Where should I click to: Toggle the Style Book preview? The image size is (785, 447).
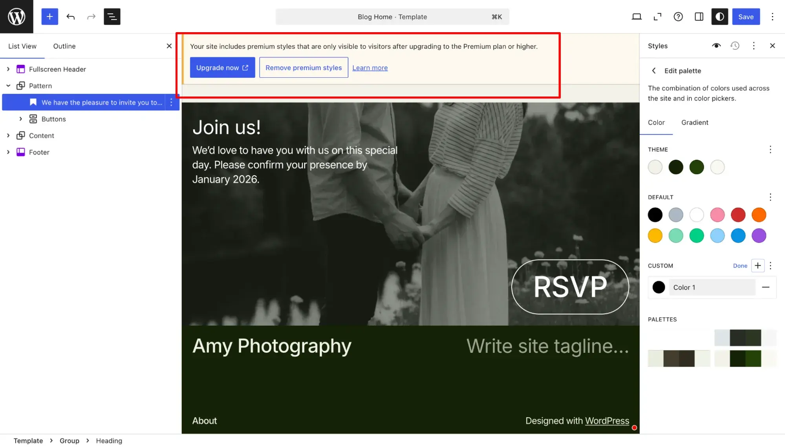[716, 46]
